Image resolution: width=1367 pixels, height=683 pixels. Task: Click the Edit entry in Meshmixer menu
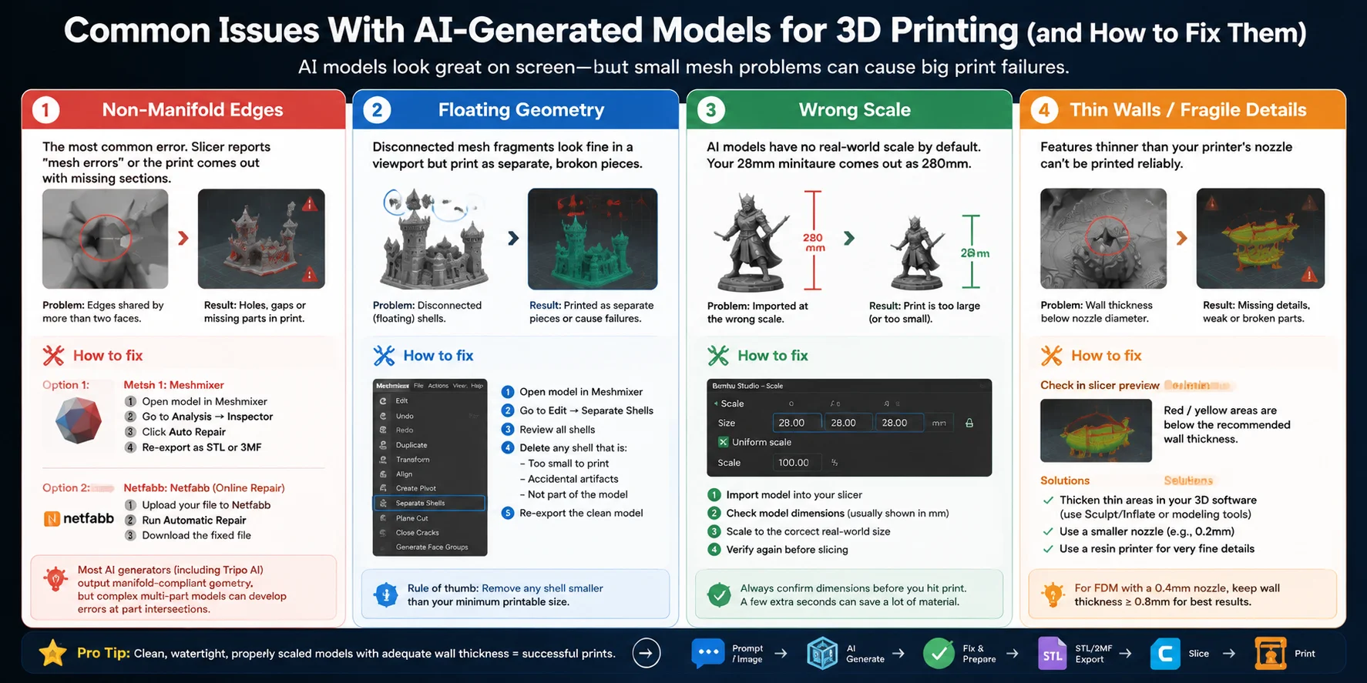pyautogui.click(x=429, y=400)
